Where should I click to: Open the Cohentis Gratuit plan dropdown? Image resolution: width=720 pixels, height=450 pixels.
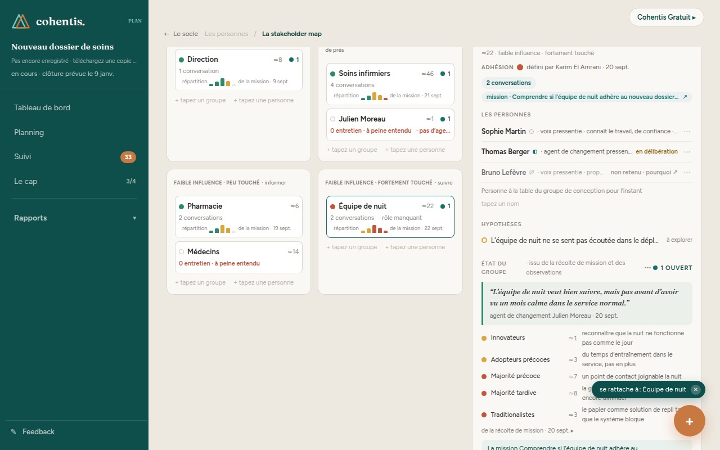click(666, 17)
